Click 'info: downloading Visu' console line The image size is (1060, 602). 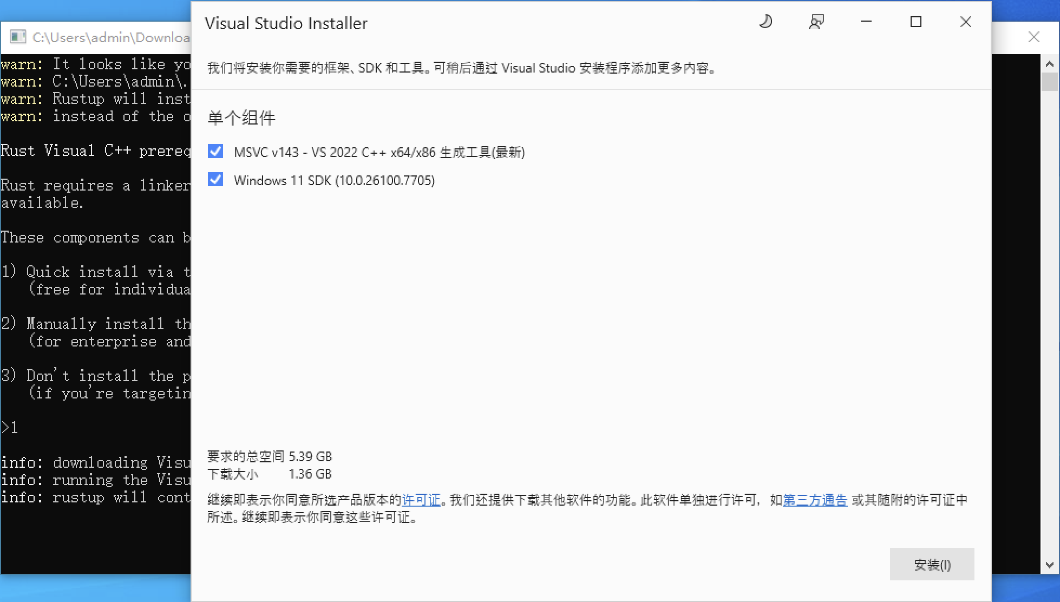click(95, 462)
